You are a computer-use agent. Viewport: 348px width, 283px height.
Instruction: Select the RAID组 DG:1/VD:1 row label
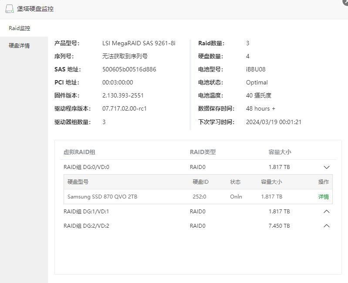tap(86, 212)
